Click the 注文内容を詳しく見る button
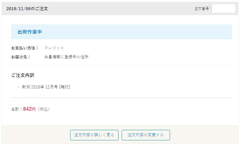 coord(94,135)
